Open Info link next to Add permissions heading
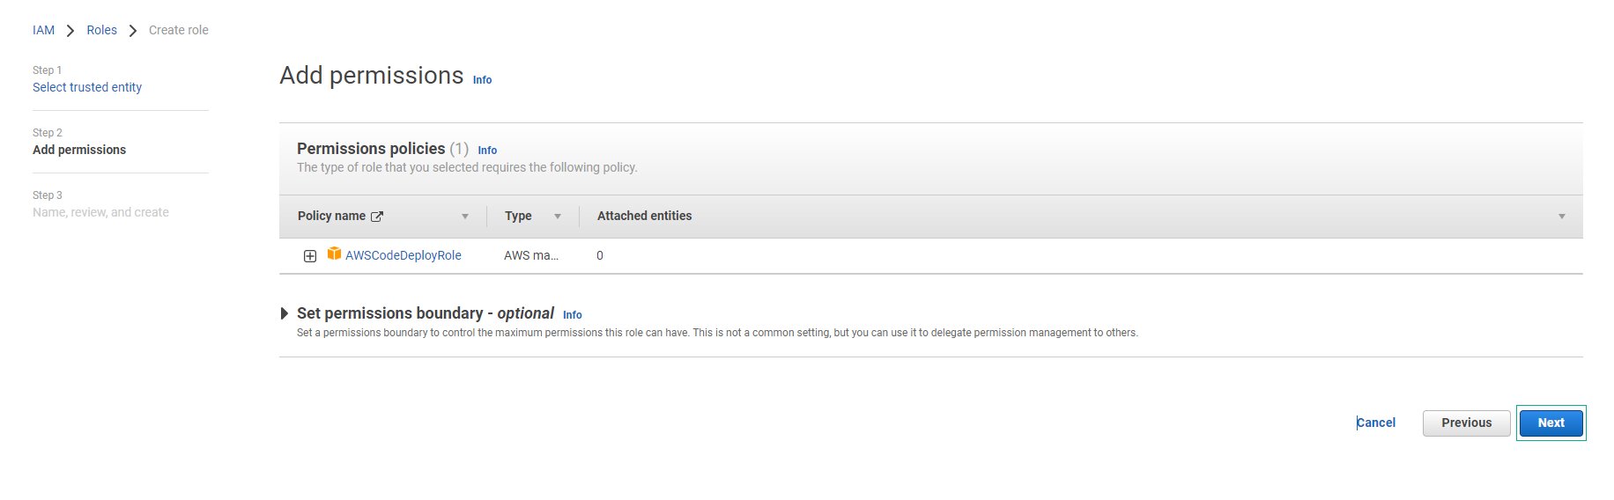Screen dimensions: 1614x500 pyautogui.click(x=482, y=80)
